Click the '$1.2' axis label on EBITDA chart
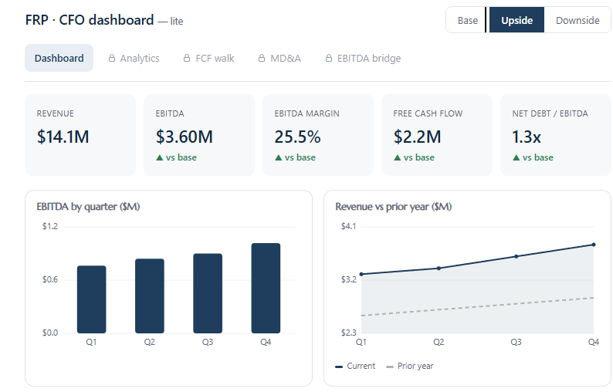 point(50,226)
